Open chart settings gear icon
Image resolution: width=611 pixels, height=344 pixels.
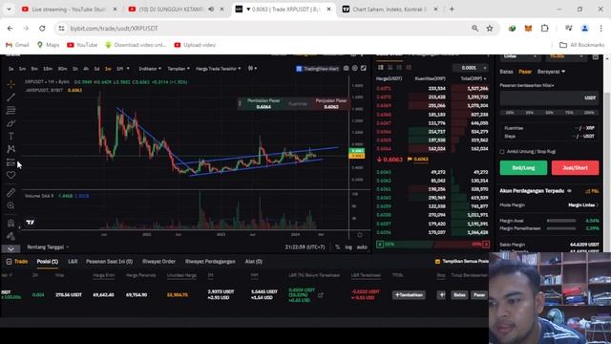coord(354,68)
